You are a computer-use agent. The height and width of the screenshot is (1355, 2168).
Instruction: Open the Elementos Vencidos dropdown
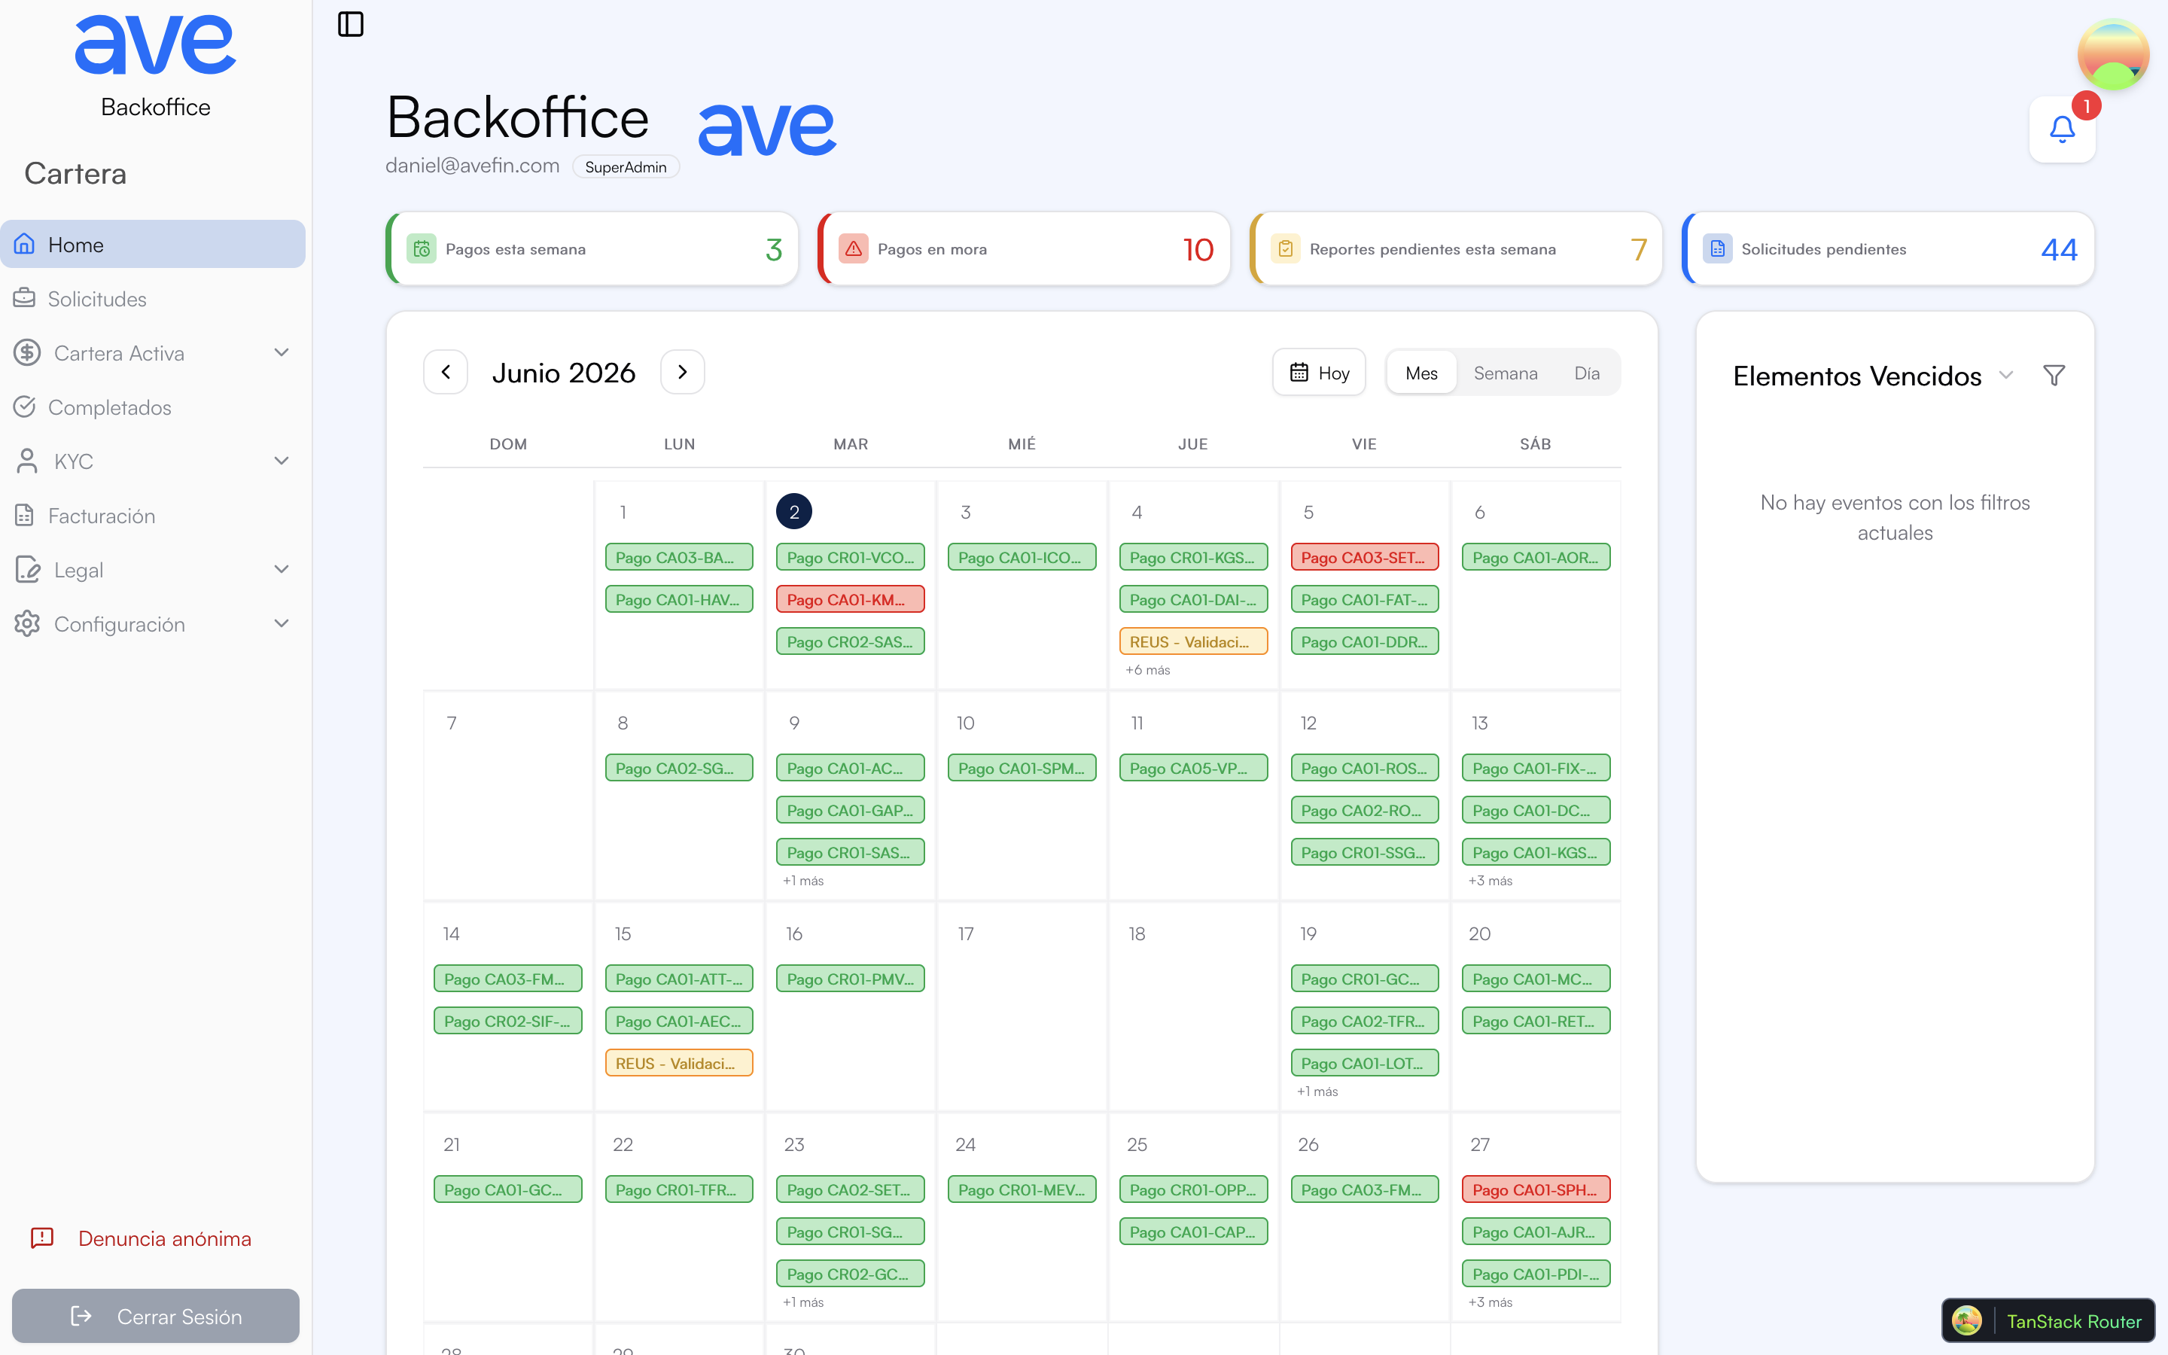2006,375
